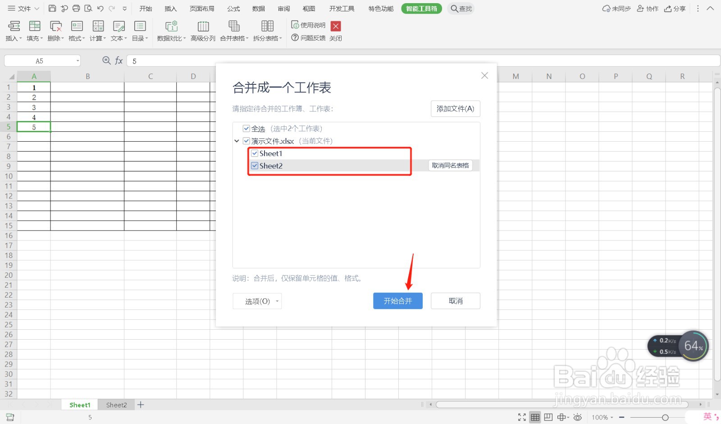Click the 合并表格 merge tables icon

pos(234,26)
